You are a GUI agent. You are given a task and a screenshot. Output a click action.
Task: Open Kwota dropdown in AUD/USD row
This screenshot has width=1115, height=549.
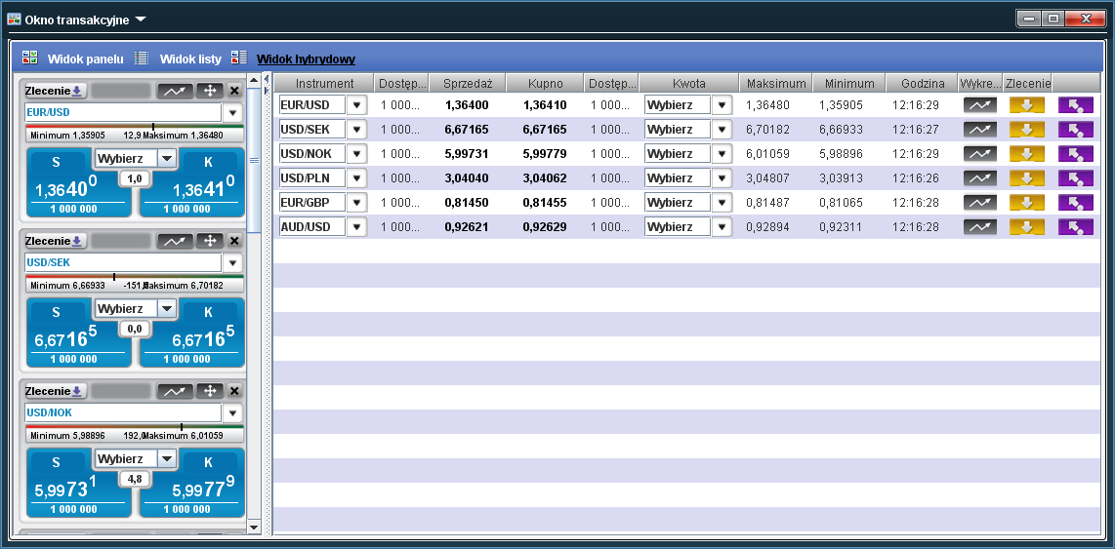pyautogui.click(x=722, y=227)
